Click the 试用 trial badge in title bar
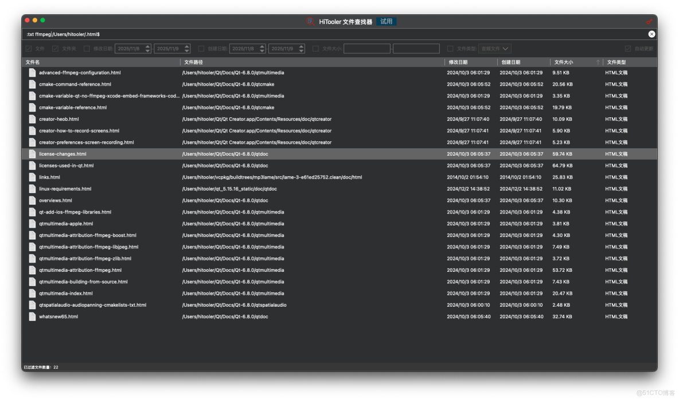The image size is (679, 400). tap(387, 21)
